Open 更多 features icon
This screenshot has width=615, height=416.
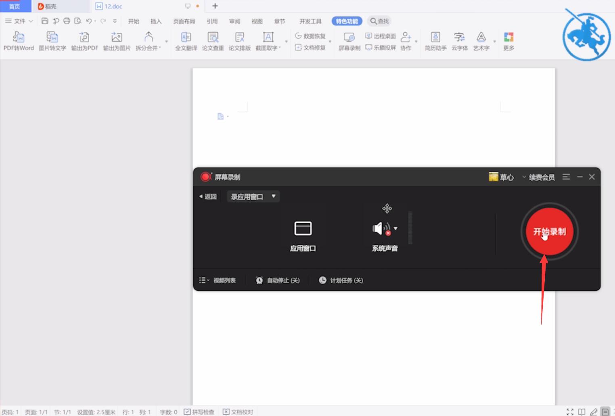click(509, 42)
